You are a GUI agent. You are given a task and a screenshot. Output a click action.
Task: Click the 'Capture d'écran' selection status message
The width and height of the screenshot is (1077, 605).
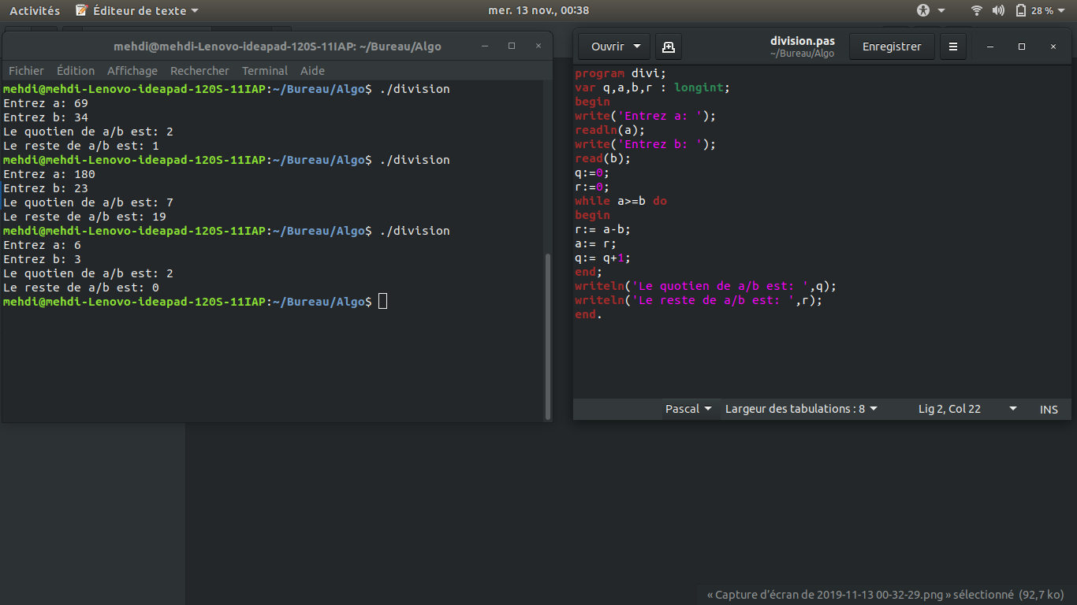(885, 595)
